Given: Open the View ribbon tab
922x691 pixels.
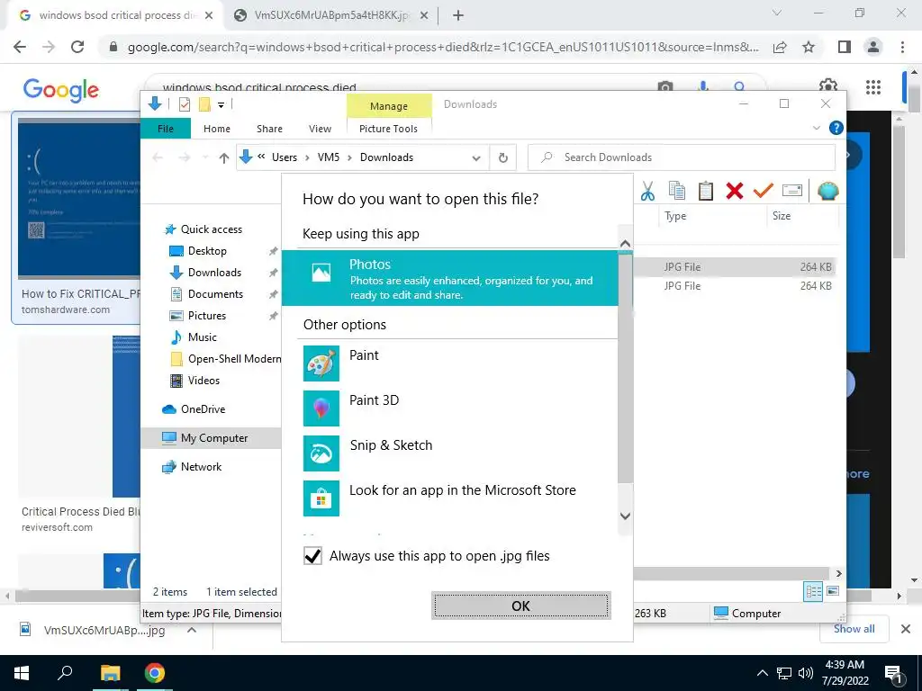Looking at the screenshot, I should 320,129.
